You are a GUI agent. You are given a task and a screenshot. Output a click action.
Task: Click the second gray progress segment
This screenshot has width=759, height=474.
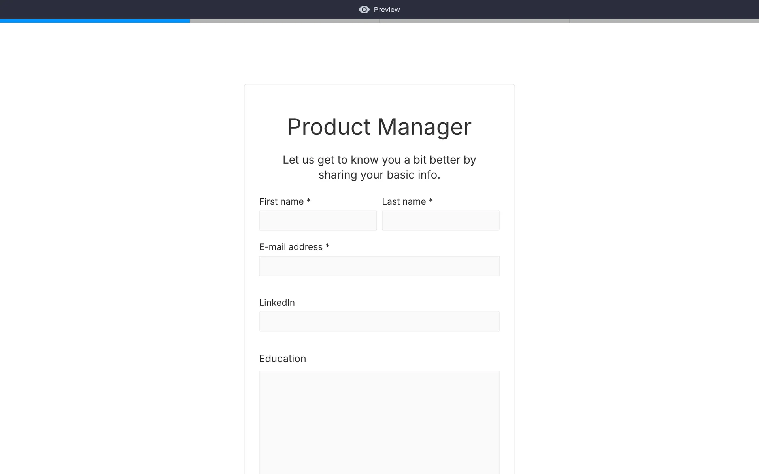pos(285,21)
